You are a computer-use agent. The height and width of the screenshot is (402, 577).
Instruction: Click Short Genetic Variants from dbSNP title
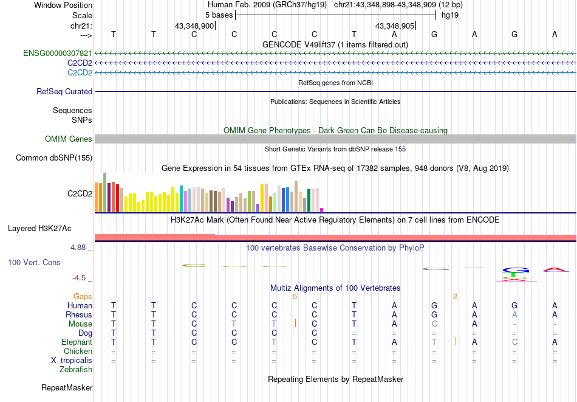(335, 149)
